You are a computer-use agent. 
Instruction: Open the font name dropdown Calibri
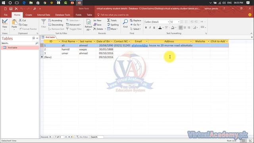168,22
